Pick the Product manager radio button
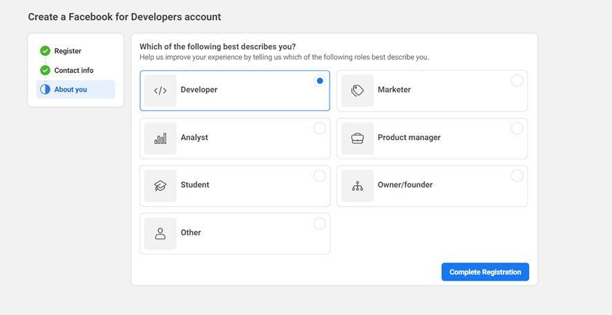The image size is (612, 315). pyautogui.click(x=517, y=128)
